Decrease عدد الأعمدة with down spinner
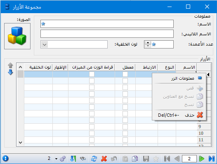This screenshot has height=164, width=217. 148,46
